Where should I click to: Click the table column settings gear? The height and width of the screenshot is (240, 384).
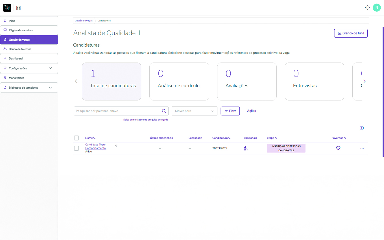(x=361, y=128)
